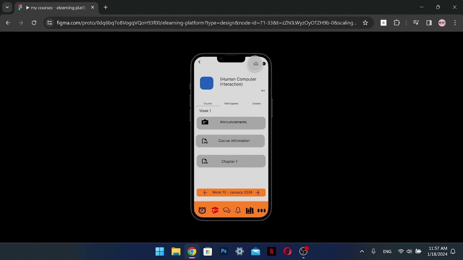Tap the notification bell nav icon
This screenshot has width=463, height=260.
(x=238, y=210)
